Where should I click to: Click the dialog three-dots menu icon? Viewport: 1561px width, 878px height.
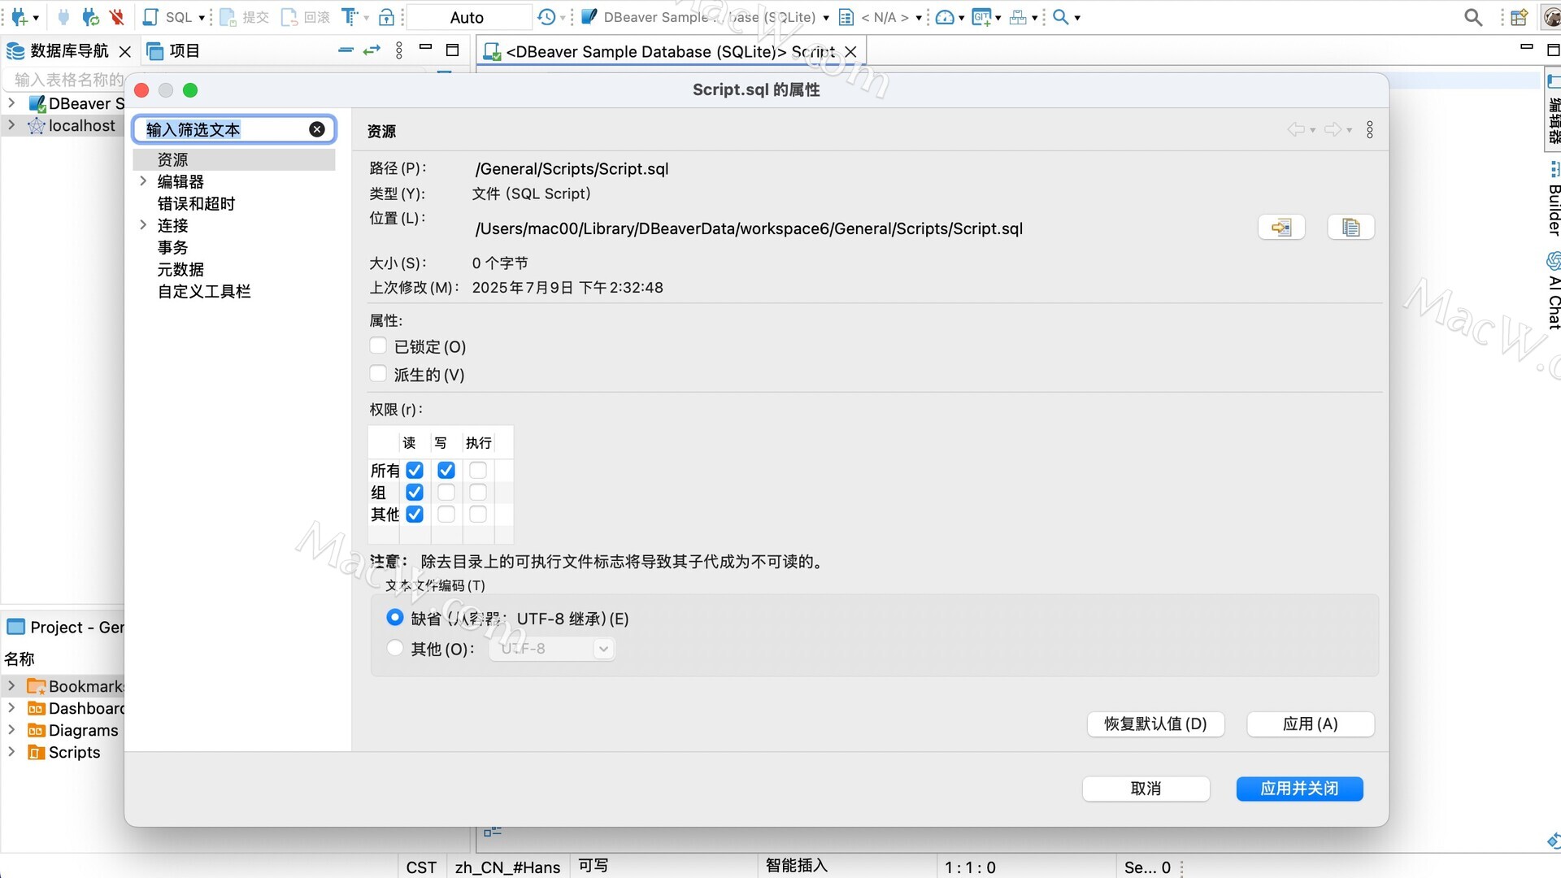[1370, 130]
